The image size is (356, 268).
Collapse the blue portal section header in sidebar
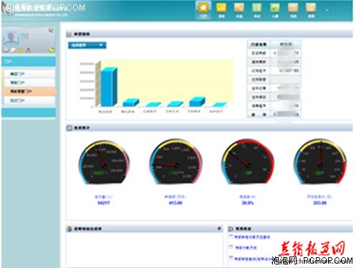click(29, 62)
